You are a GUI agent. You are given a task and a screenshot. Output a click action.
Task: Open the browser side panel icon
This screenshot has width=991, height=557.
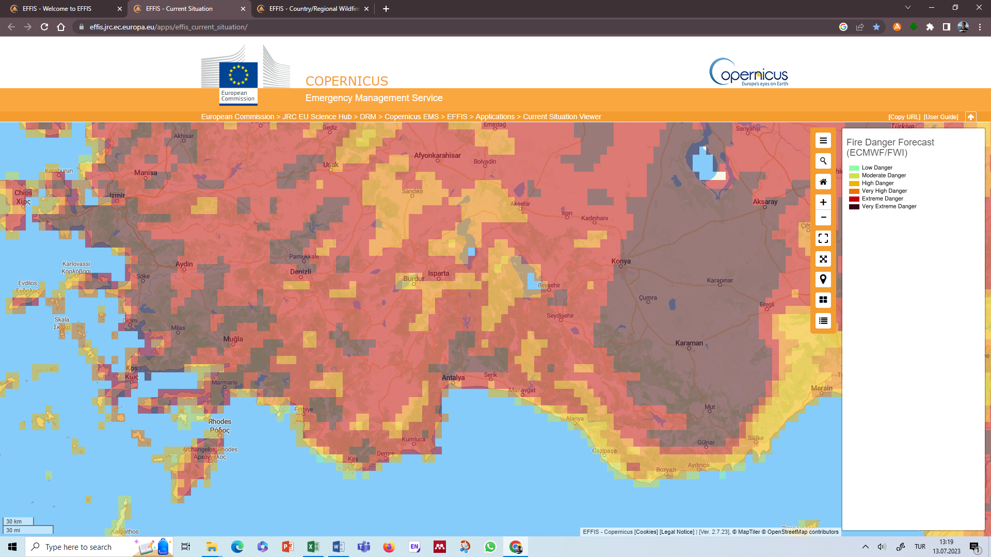pyautogui.click(x=947, y=27)
